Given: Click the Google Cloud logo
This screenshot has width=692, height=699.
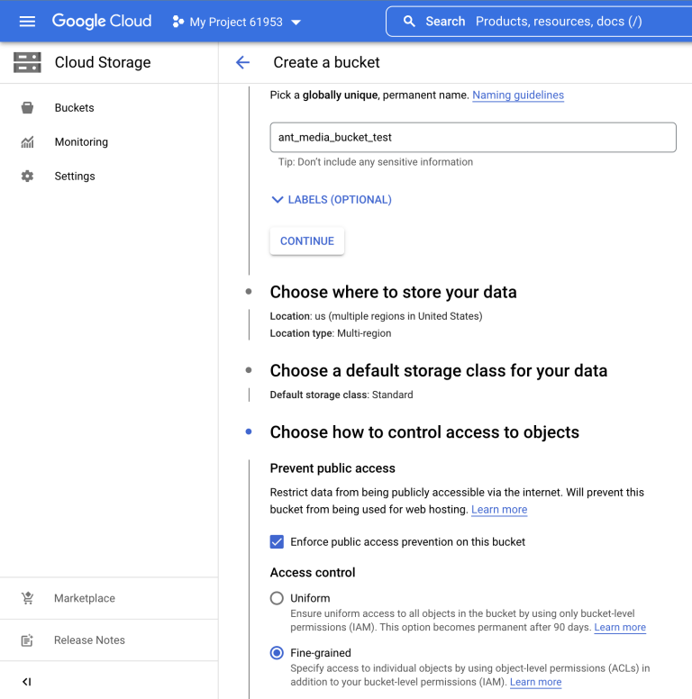Looking at the screenshot, I should [x=102, y=21].
